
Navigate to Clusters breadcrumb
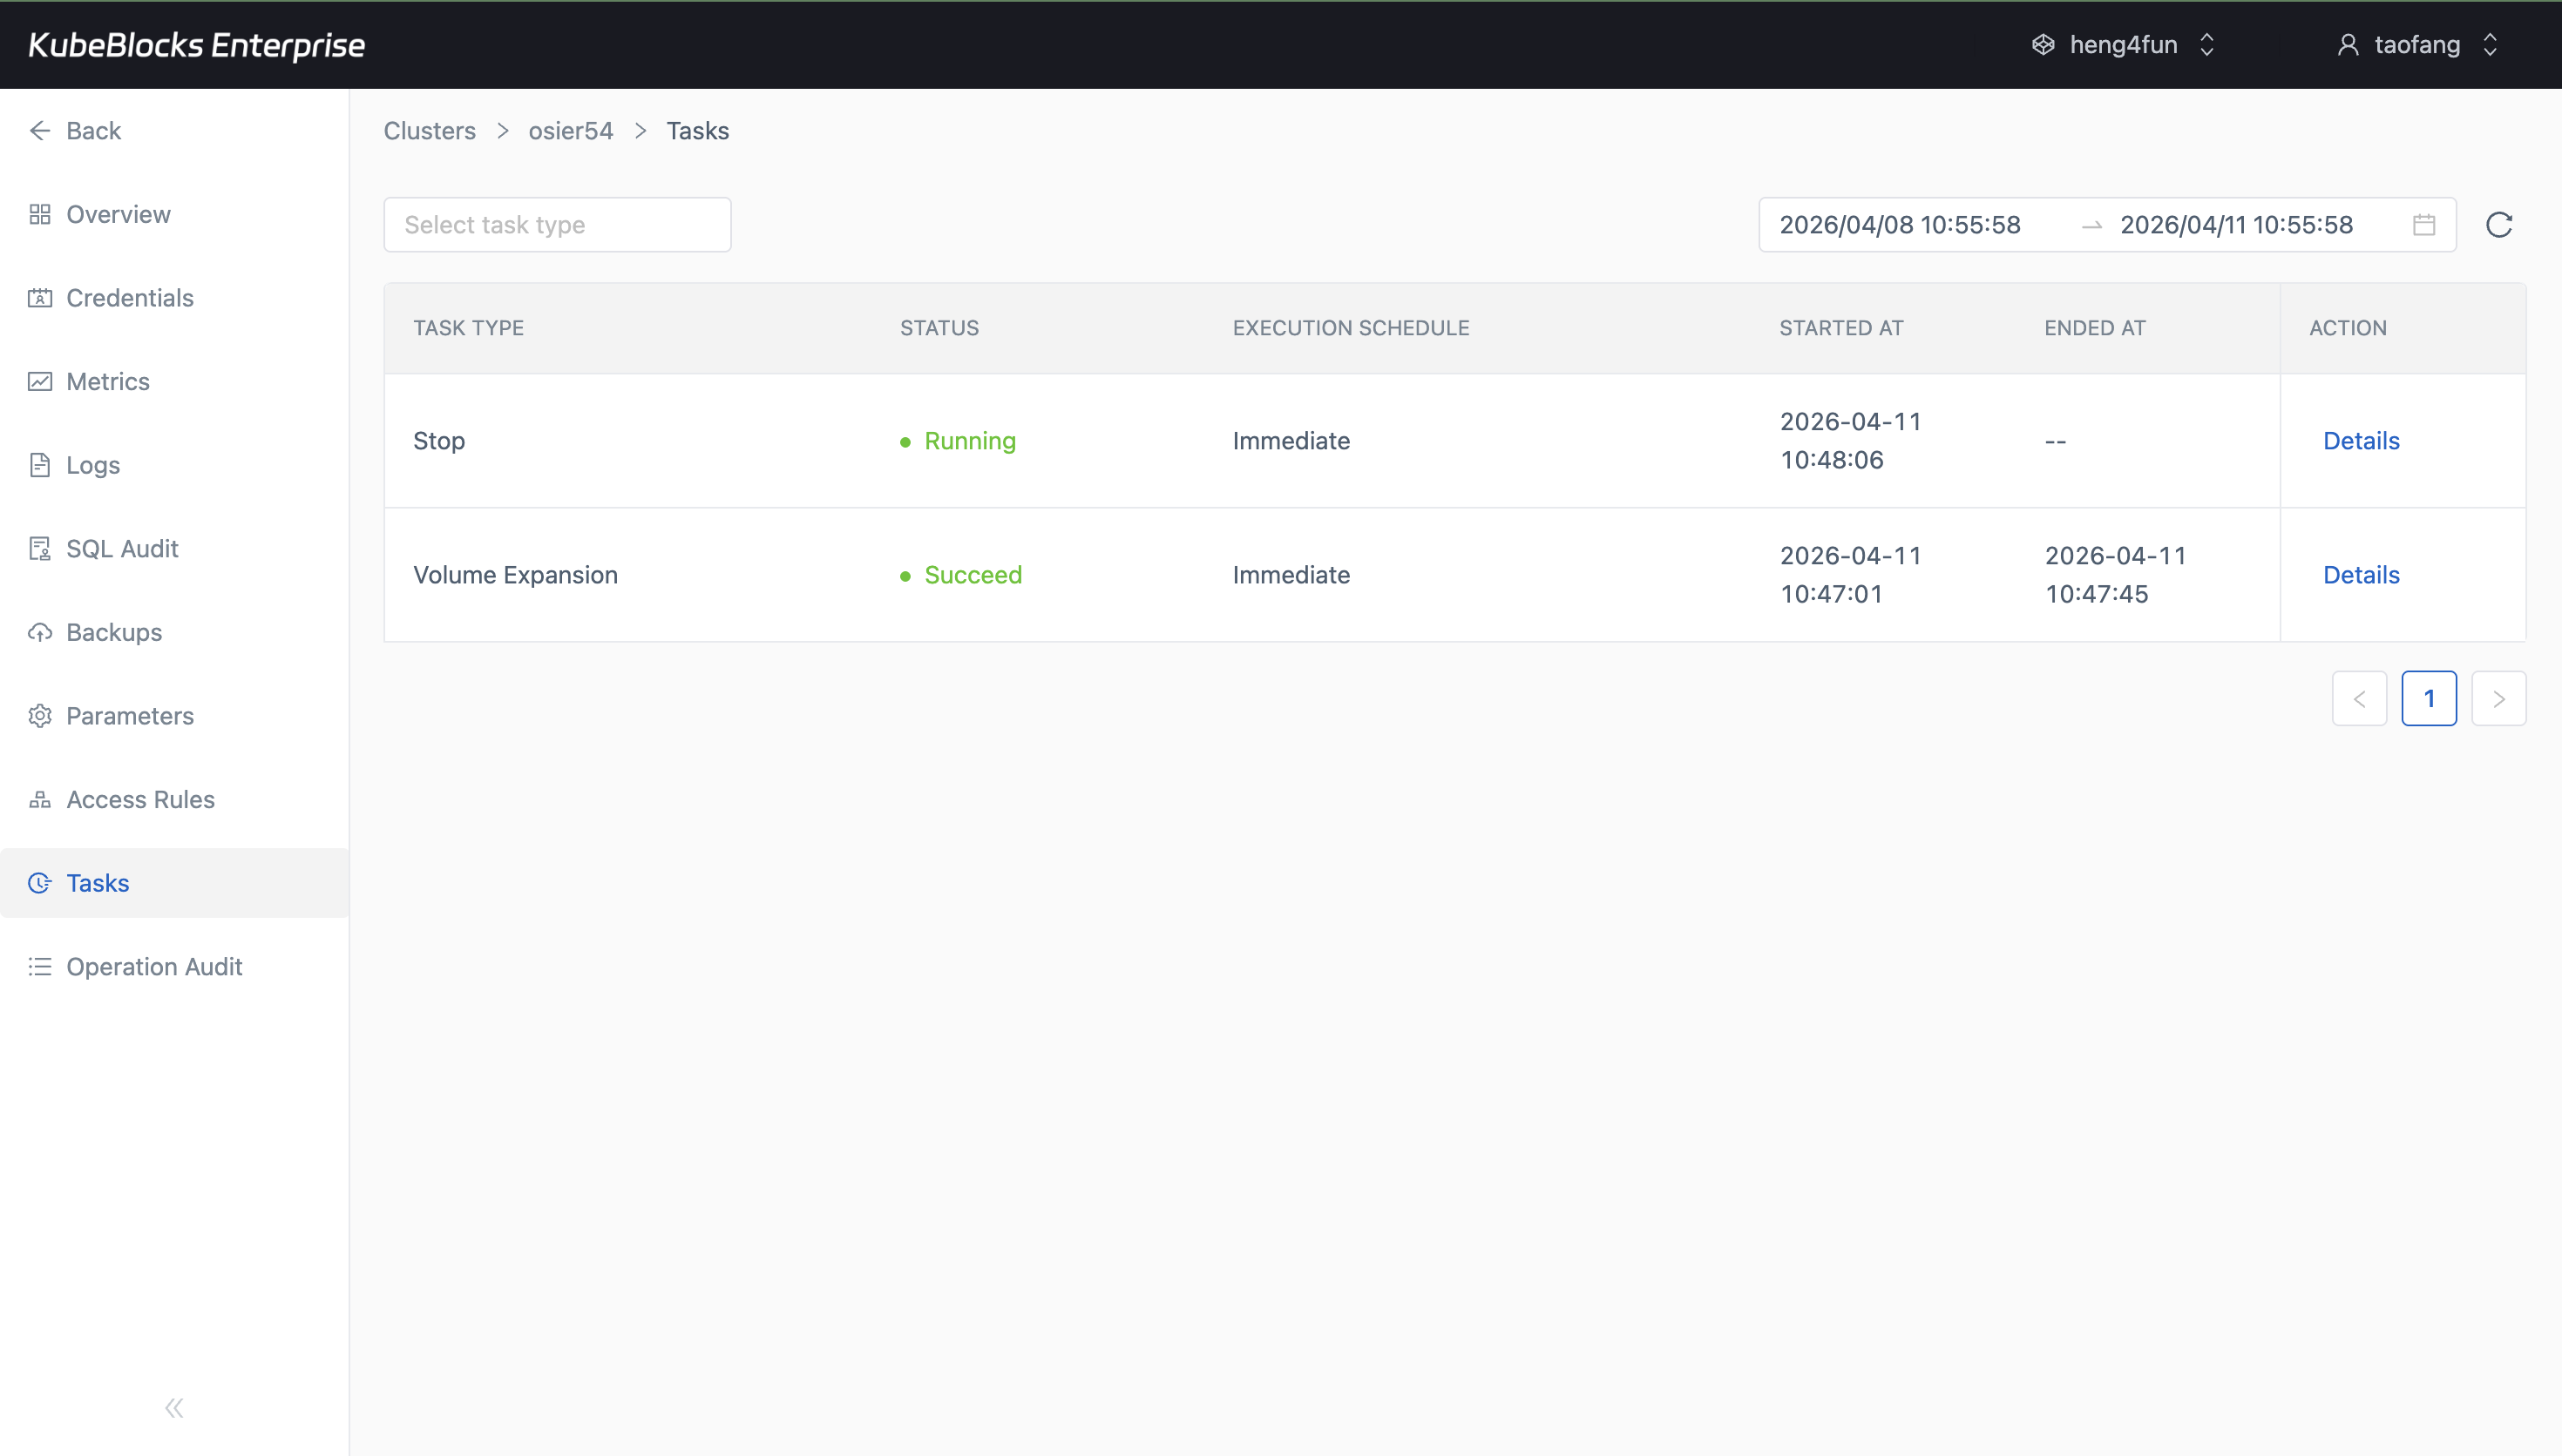[x=428, y=130]
